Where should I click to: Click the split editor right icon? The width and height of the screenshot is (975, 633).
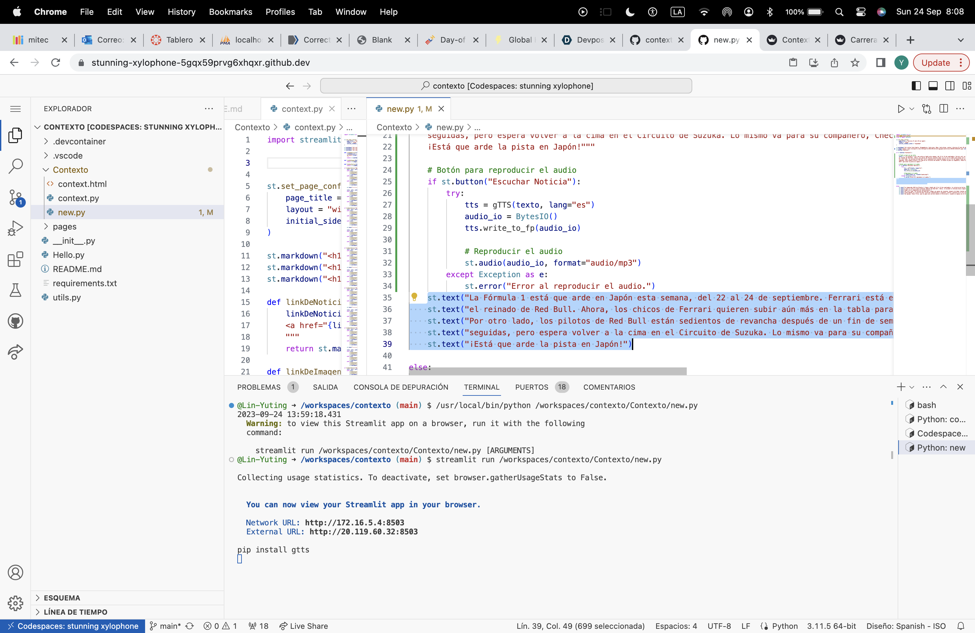coord(943,109)
